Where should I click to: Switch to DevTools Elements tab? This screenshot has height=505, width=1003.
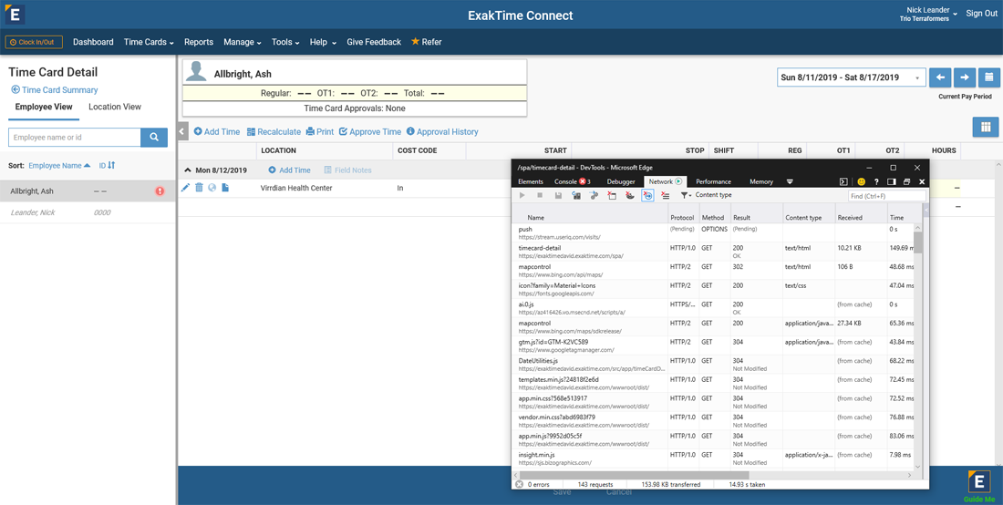click(x=531, y=182)
